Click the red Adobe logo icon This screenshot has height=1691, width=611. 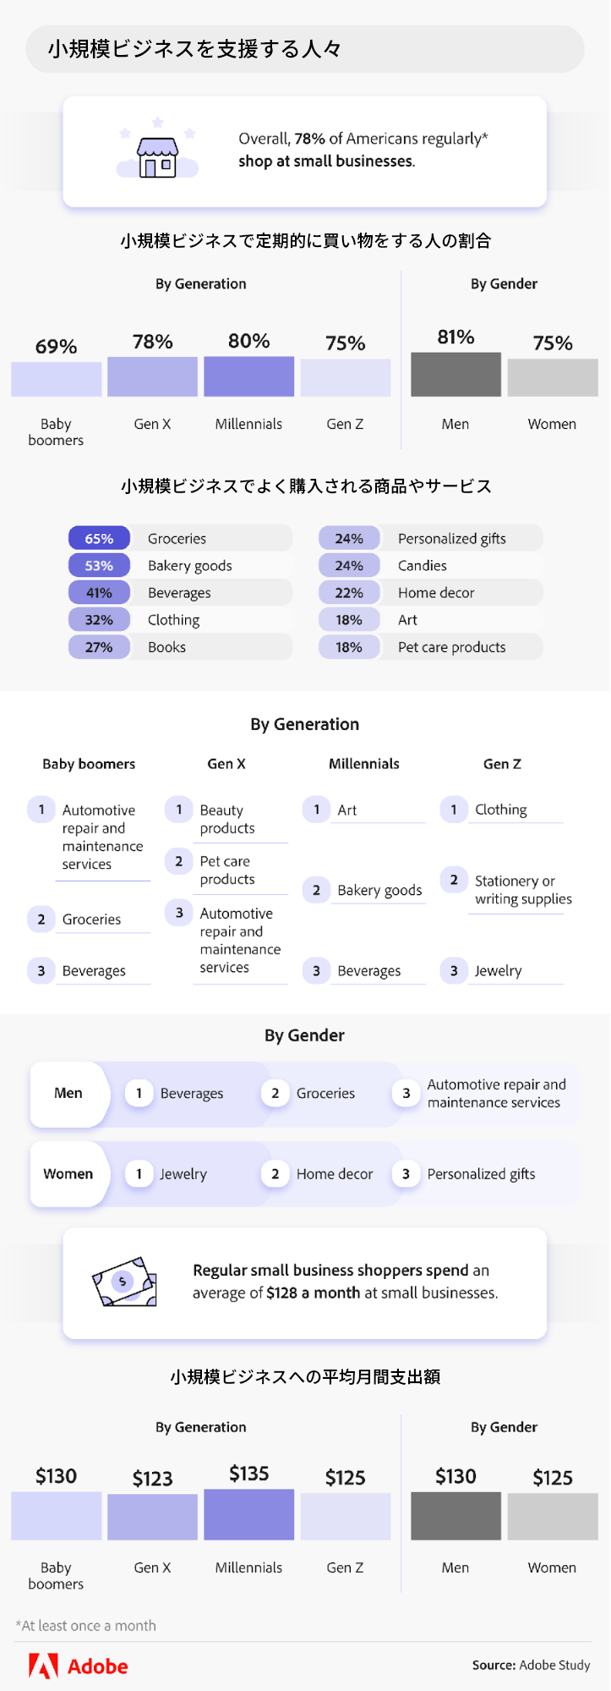[x=43, y=1666]
